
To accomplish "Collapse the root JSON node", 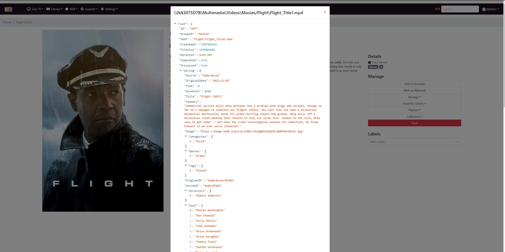I will tap(175, 24).
